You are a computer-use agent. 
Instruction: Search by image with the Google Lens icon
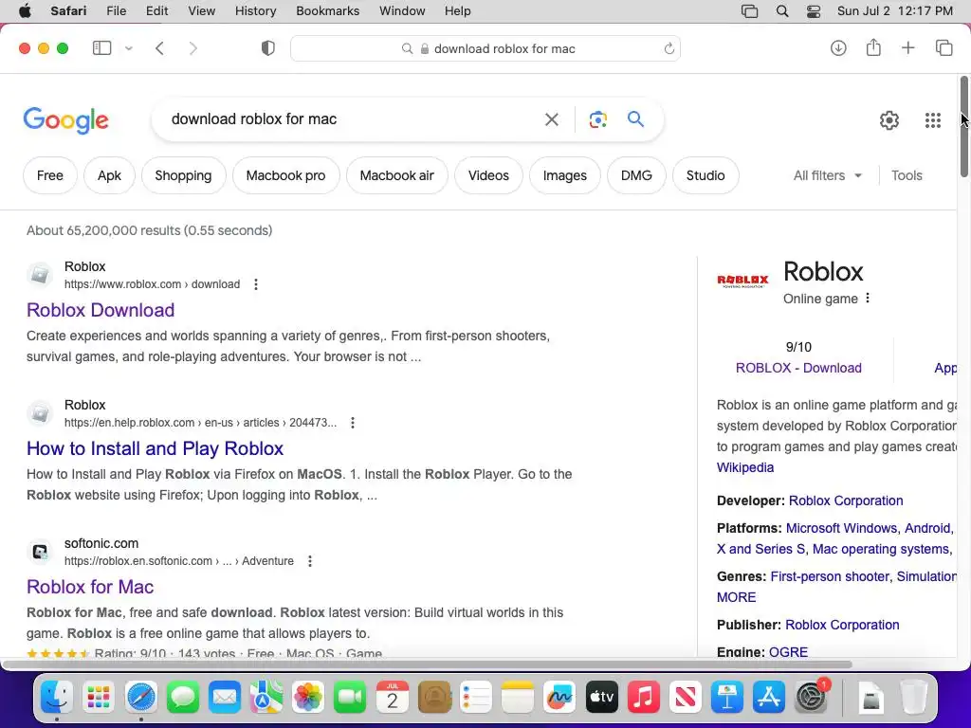pyautogui.click(x=597, y=119)
